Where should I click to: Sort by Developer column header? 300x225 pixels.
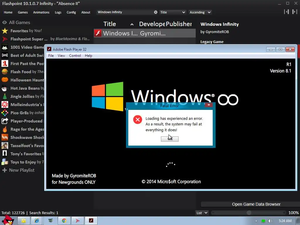pyautogui.click(x=152, y=24)
